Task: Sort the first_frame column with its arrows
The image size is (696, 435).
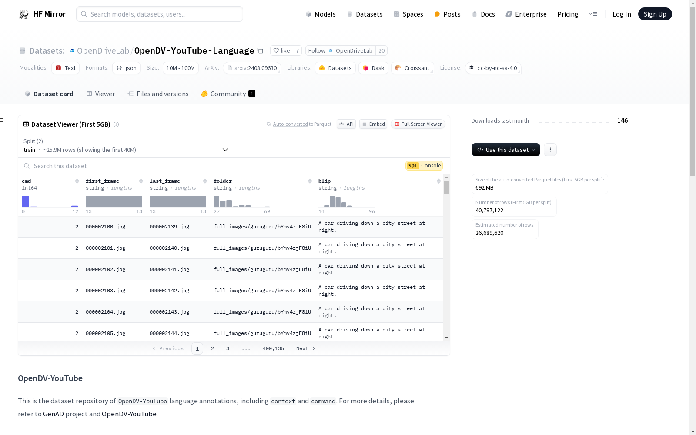Action: pos(141,181)
